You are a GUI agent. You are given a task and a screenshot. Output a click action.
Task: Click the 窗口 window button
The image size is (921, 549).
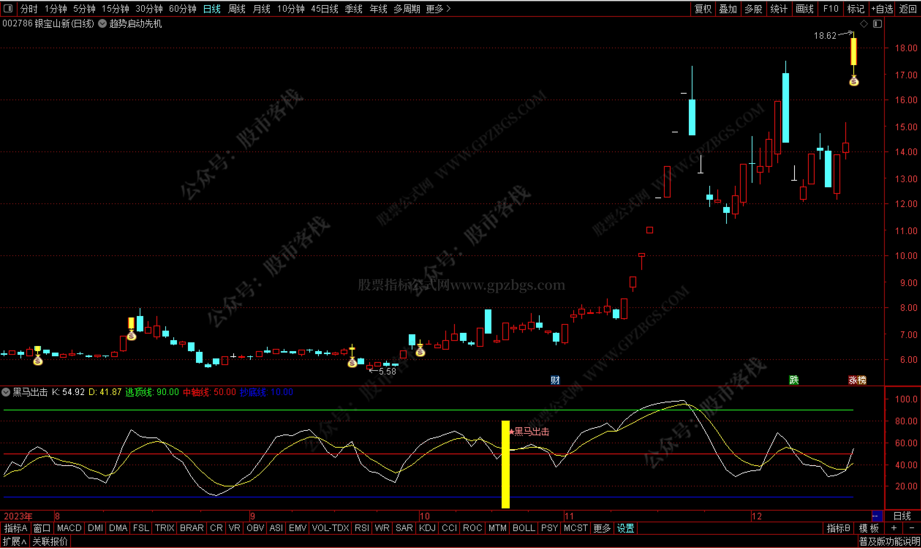[x=41, y=528]
